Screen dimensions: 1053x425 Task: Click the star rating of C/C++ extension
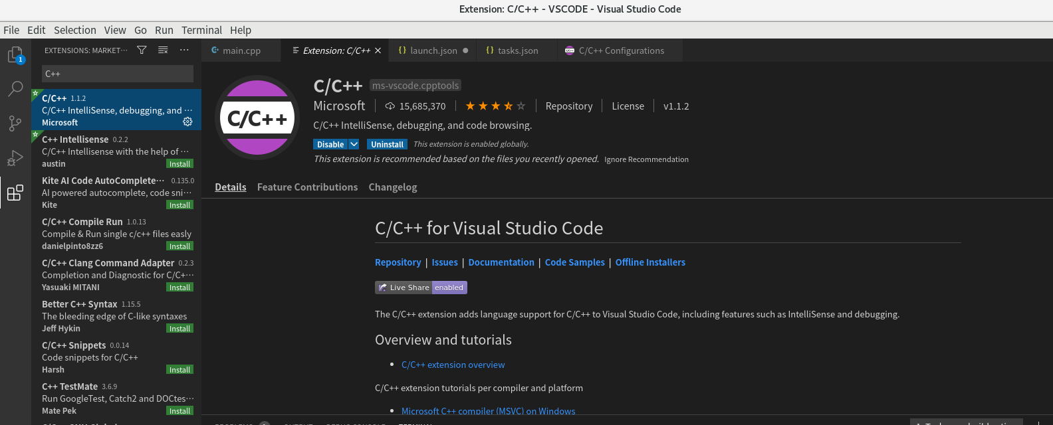click(495, 106)
